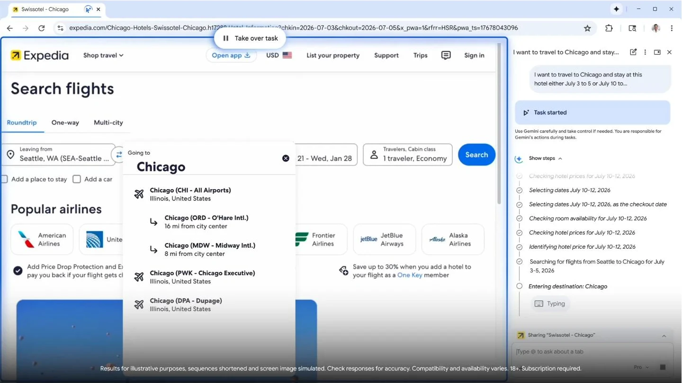The width and height of the screenshot is (682, 383).
Task: Choose Chicago (MDW - Midway Intl.) suggestion
Action: (209, 250)
